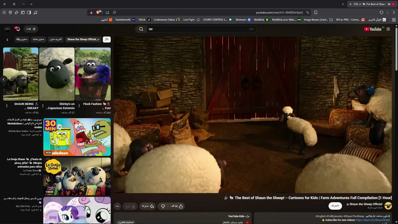
Task: Click the cast screen icon in address bar
Action: click(107, 12)
